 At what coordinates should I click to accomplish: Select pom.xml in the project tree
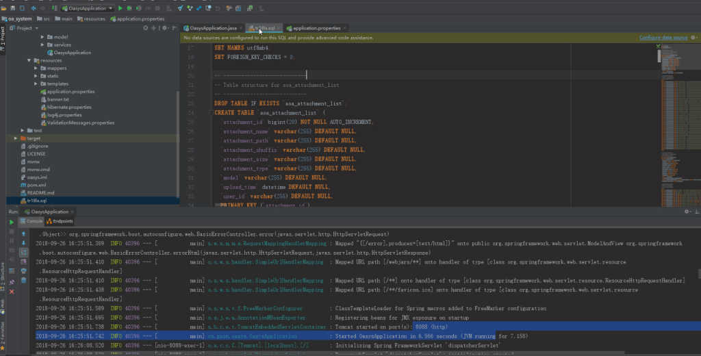coord(33,185)
